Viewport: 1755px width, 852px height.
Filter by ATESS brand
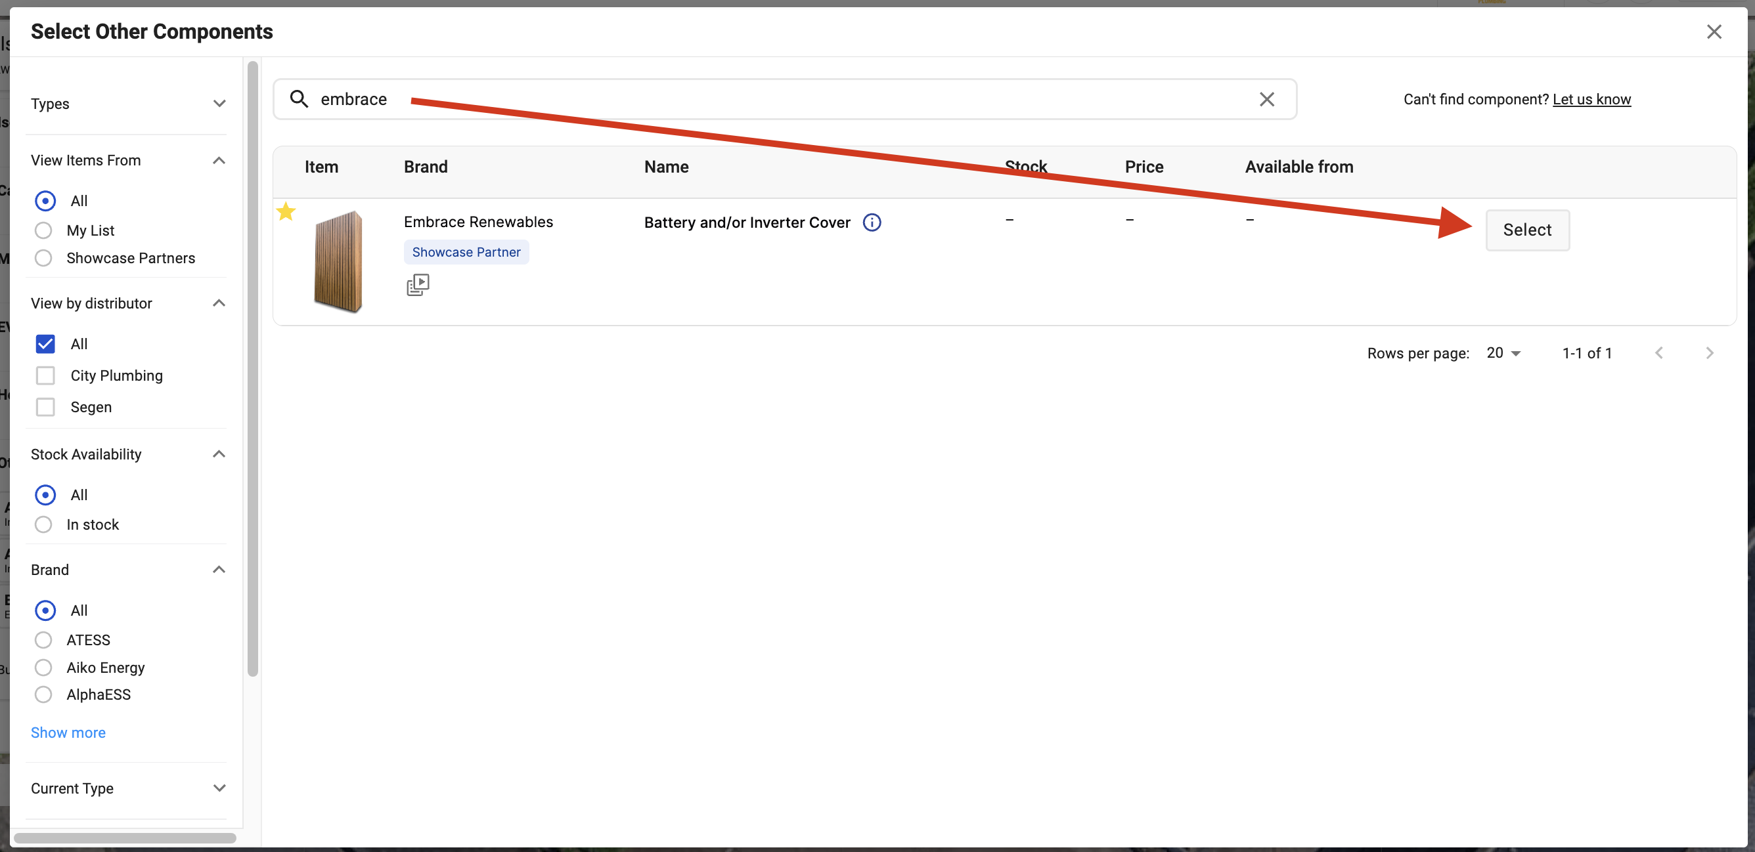point(43,640)
